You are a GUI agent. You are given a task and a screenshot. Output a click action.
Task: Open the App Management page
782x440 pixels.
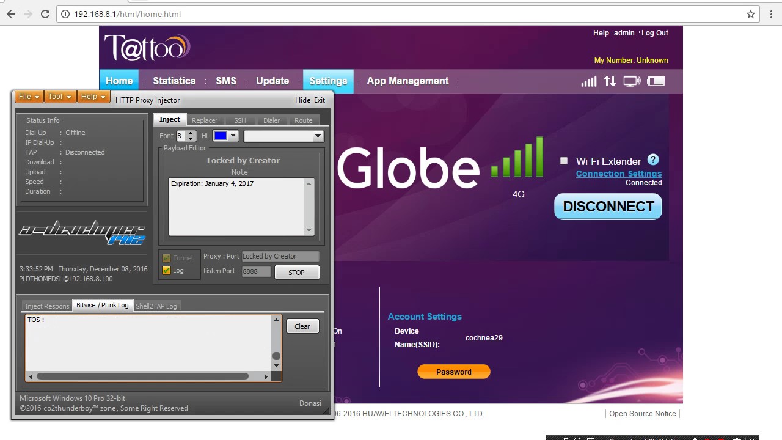coord(407,81)
